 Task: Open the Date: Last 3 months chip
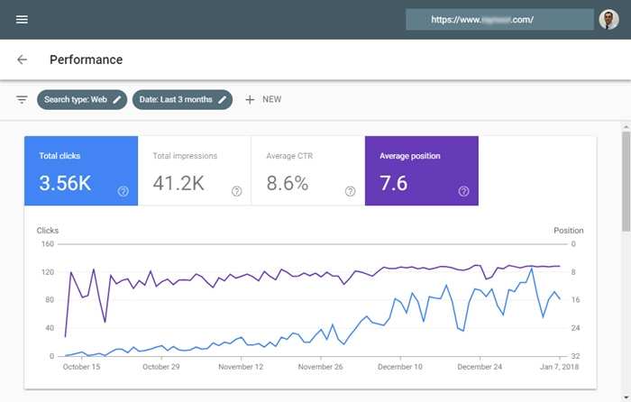coord(182,99)
